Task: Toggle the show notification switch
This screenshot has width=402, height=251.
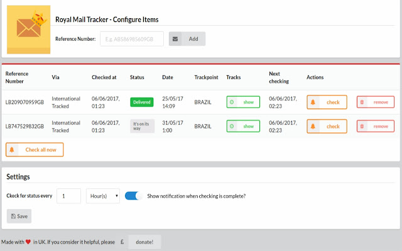Action: point(133,196)
